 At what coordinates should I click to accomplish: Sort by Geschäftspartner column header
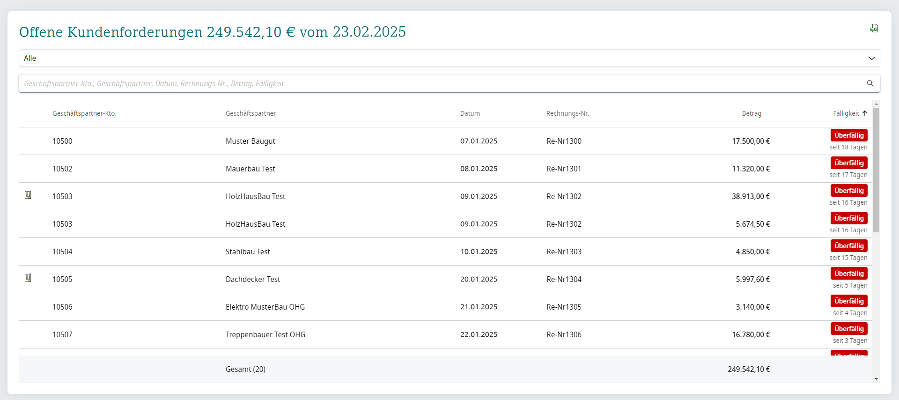[251, 113]
